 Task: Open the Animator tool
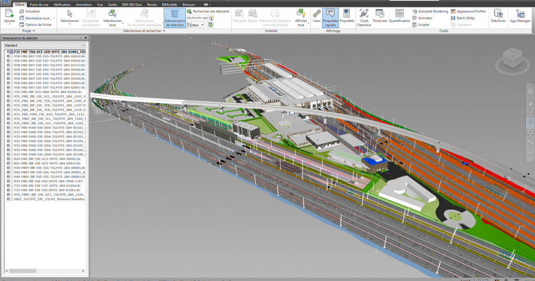[422, 18]
